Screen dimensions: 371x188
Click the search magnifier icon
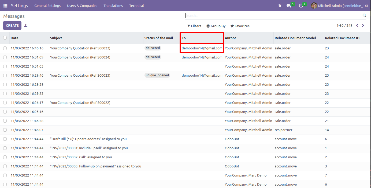tap(364, 15)
